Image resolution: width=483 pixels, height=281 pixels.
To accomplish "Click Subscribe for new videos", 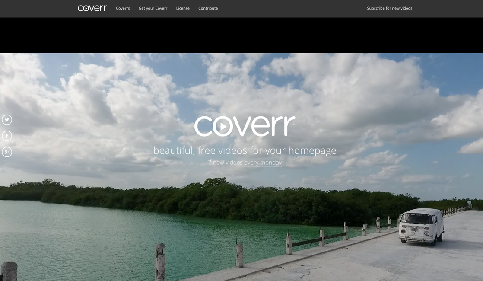I will click(389, 8).
